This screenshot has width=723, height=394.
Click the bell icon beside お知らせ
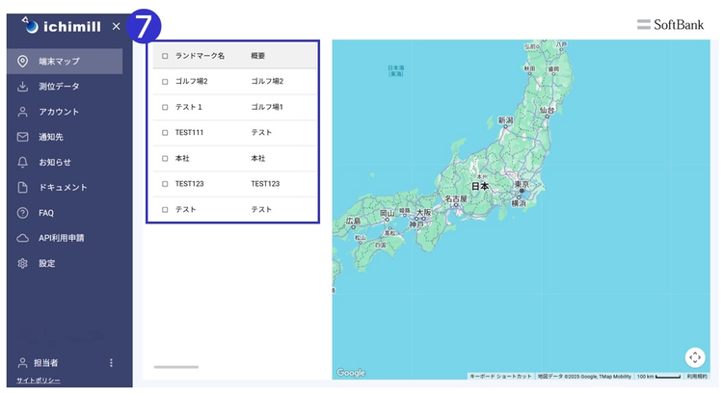22,162
